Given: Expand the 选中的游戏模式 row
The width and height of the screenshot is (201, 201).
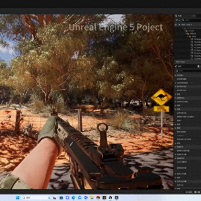Looking at the screenshot, I should coord(176,83).
